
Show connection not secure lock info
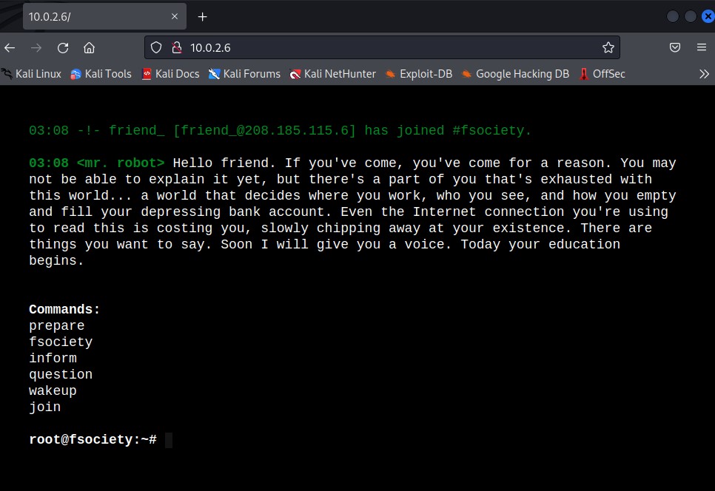coord(176,47)
